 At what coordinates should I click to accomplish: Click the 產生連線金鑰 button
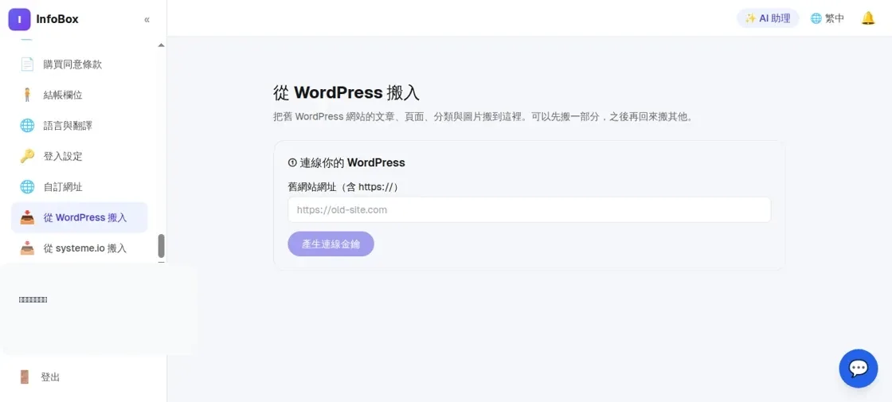click(x=331, y=244)
